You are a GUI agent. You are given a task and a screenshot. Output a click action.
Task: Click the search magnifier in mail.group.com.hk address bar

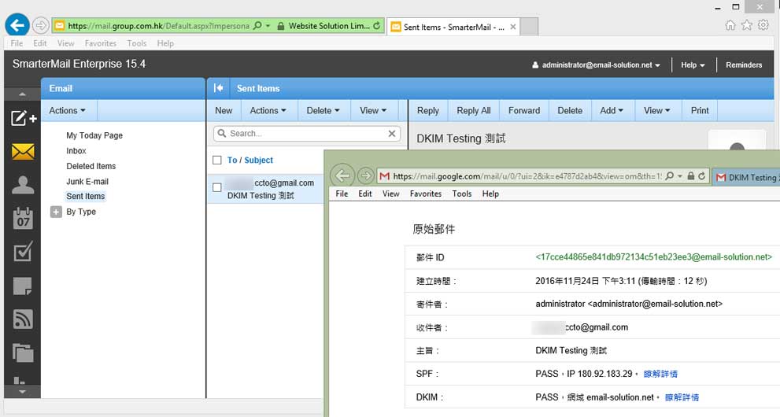click(x=257, y=25)
